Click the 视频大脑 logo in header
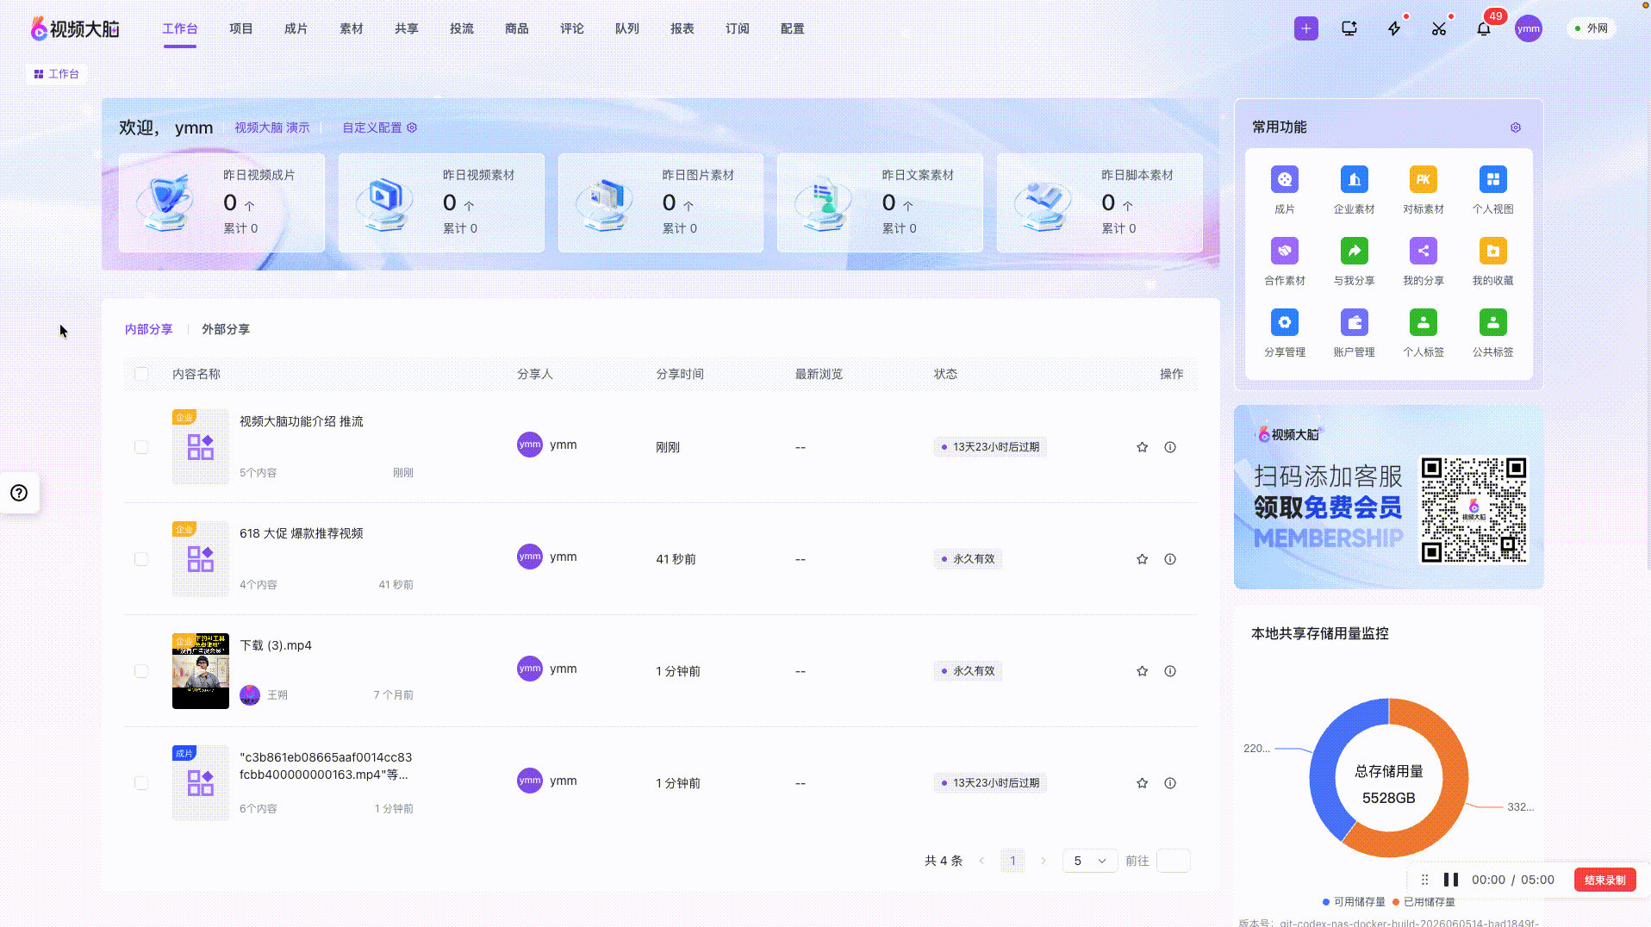Image resolution: width=1651 pixels, height=927 pixels. click(75, 28)
